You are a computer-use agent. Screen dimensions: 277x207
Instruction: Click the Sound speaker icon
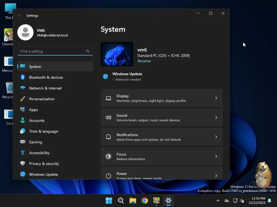(108, 118)
